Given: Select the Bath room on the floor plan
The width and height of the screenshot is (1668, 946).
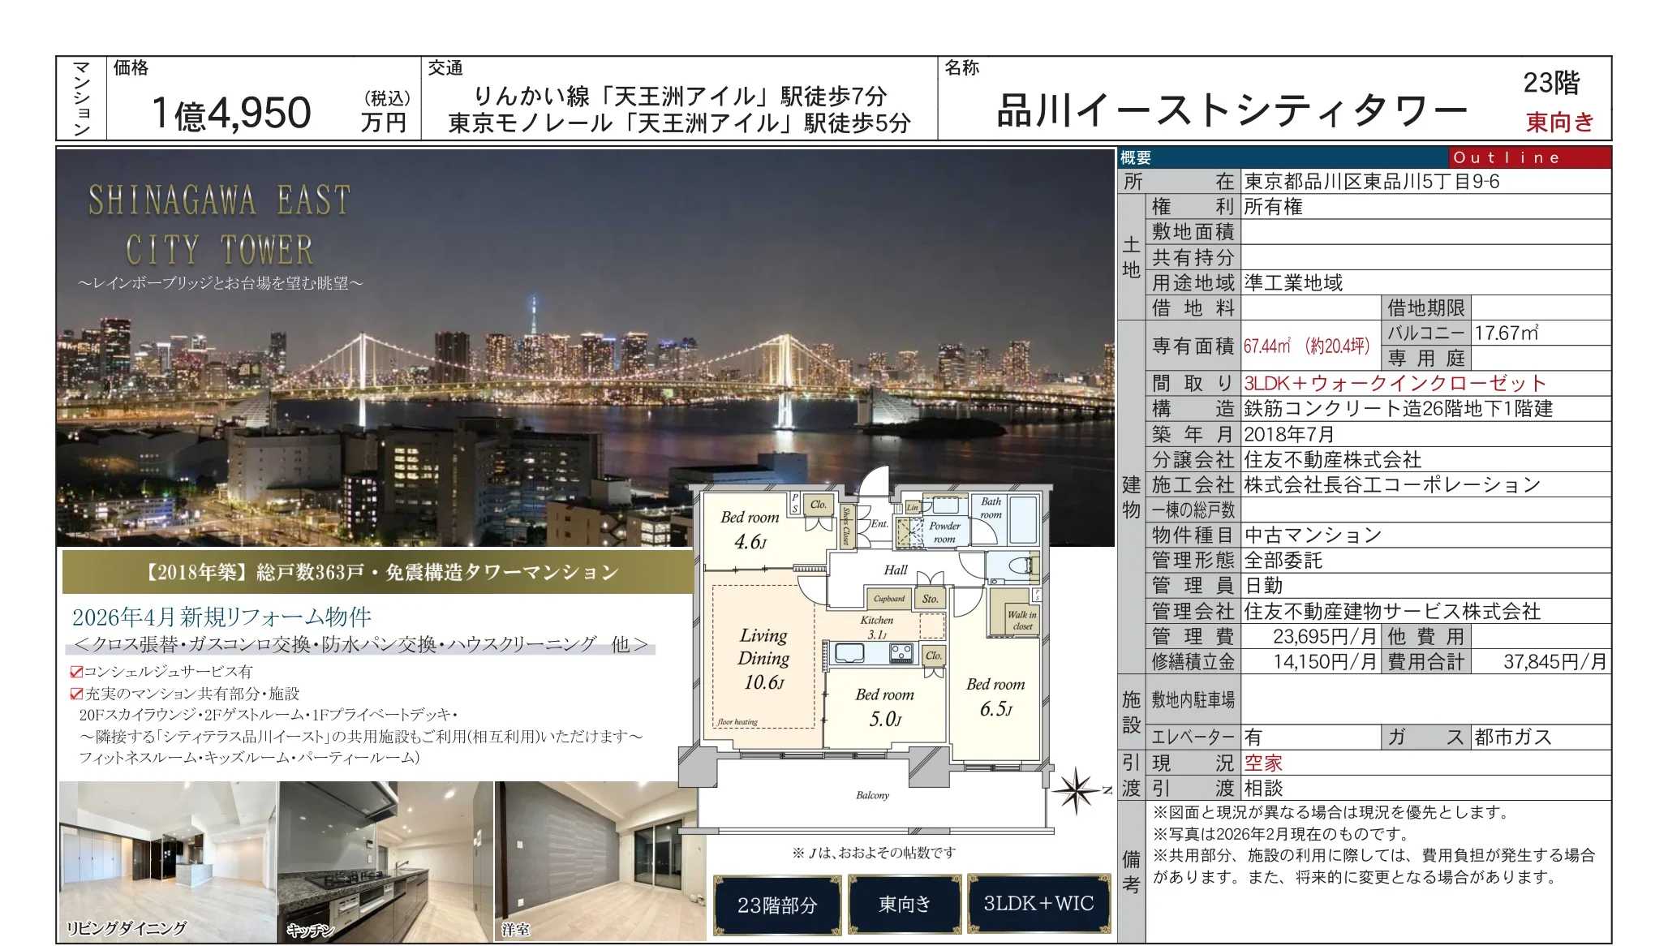Looking at the screenshot, I should click(991, 507).
